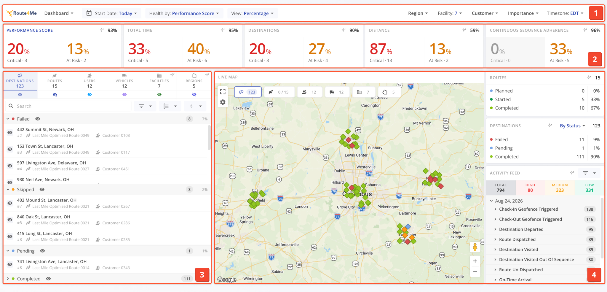The image size is (607, 292).
Task: Select the Users 12 tab
Action: click(90, 81)
